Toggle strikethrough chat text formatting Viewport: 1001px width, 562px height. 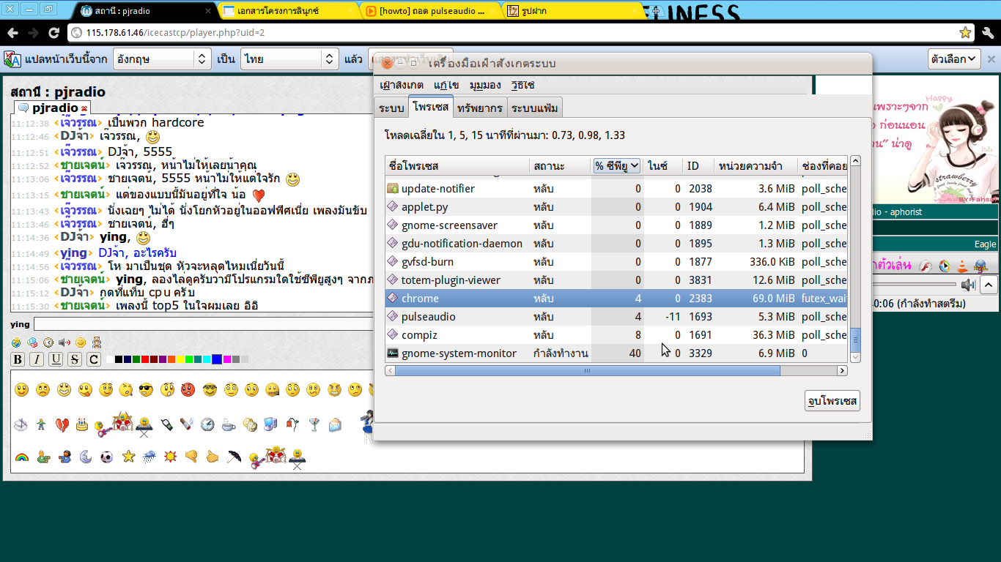[x=75, y=359]
